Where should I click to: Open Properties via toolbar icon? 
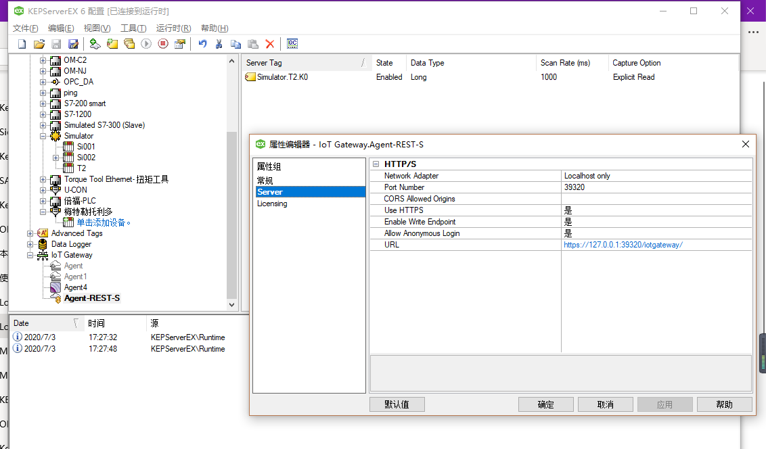coord(180,44)
